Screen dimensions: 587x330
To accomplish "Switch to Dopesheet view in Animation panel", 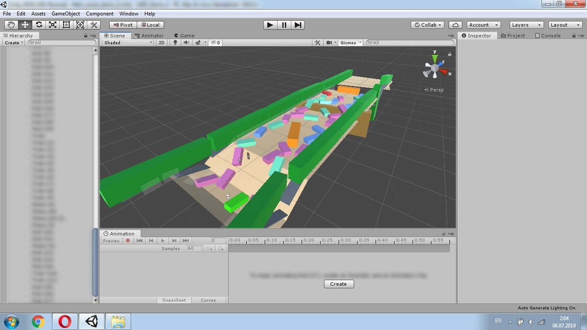I will tap(174, 300).
